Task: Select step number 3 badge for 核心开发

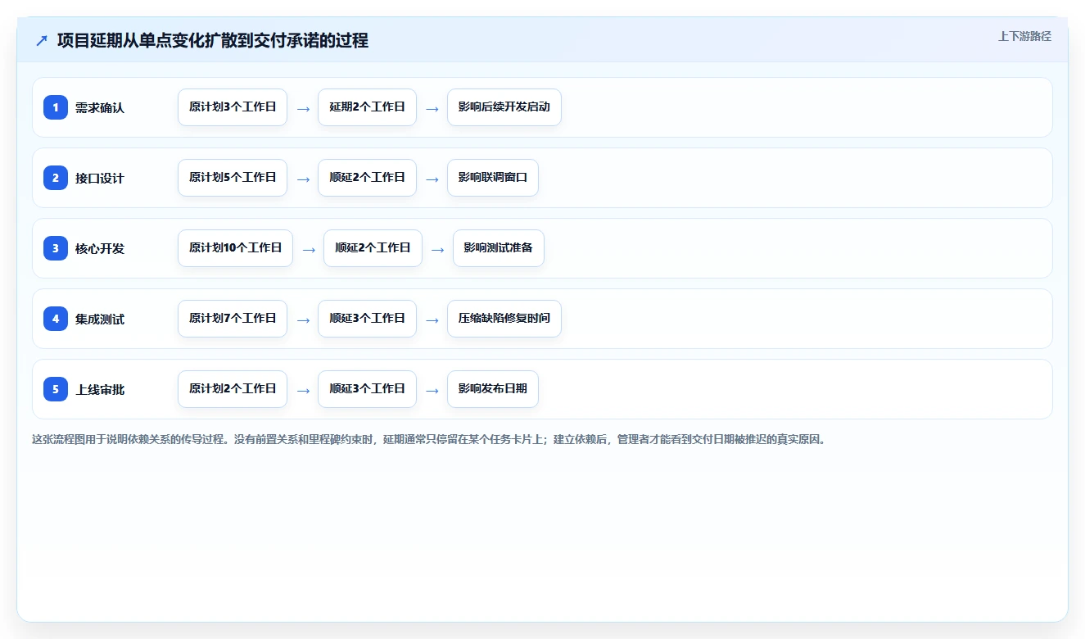Action: (x=56, y=248)
